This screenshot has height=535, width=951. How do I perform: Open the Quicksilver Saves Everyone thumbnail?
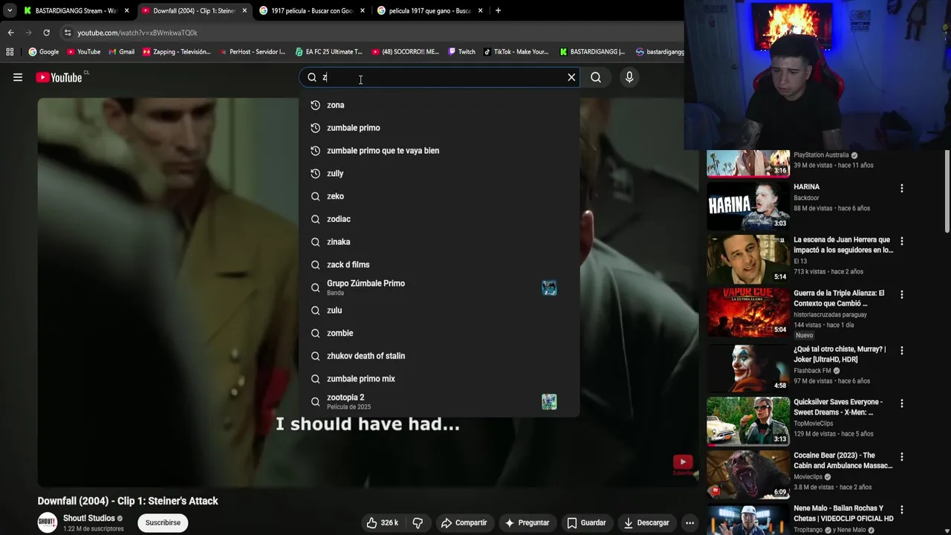pyautogui.click(x=748, y=421)
